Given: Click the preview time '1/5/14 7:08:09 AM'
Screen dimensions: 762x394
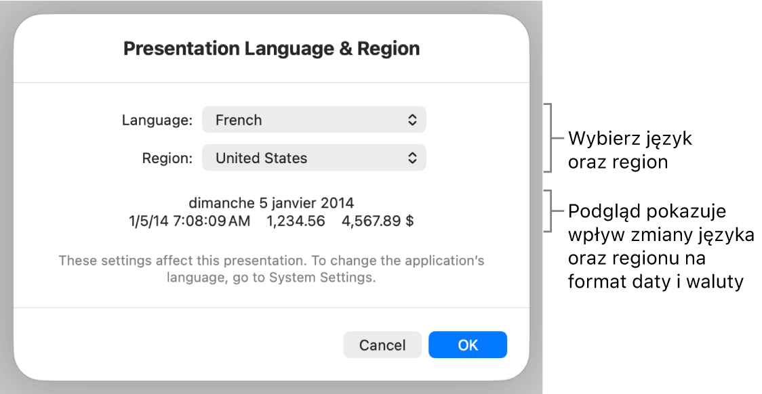Looking at the screenshot, I should click(190, 221).
